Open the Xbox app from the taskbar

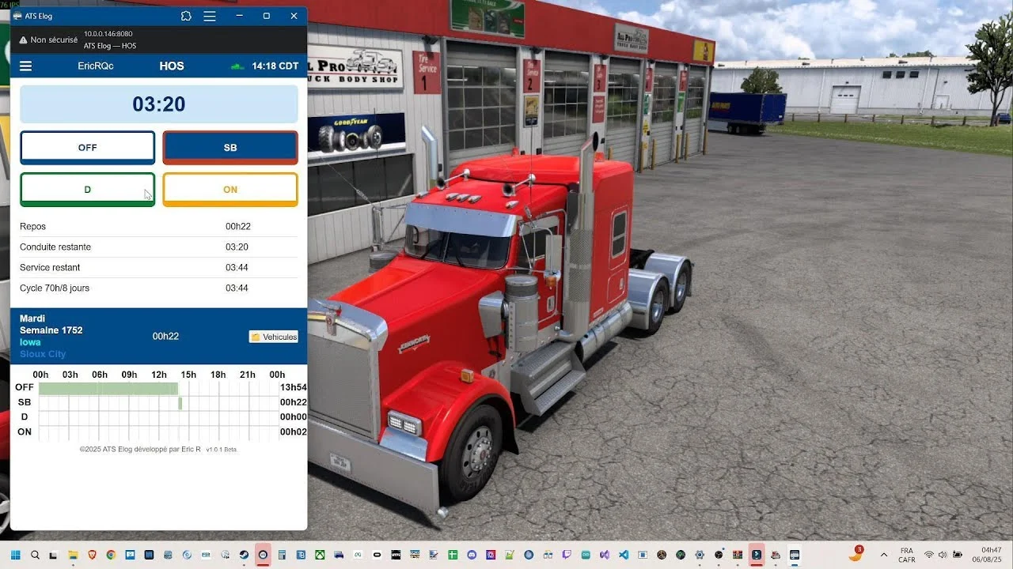[320, 555]
